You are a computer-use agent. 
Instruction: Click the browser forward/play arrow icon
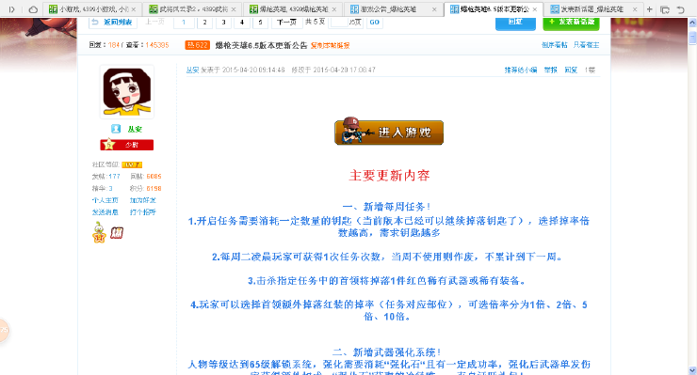point(12,8)
